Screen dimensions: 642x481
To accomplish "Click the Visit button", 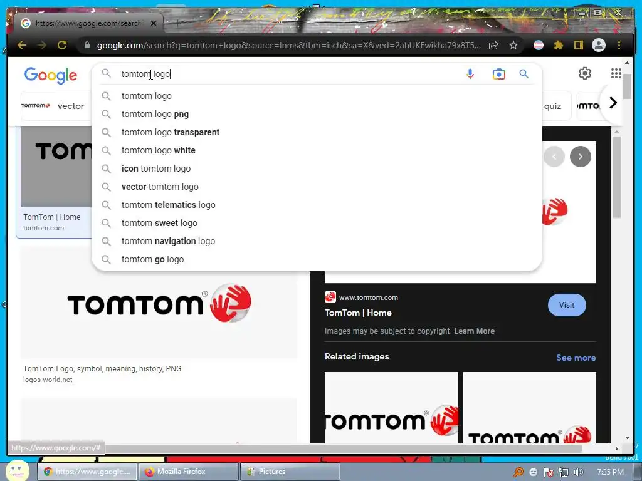I will click(x=567, y=305).
